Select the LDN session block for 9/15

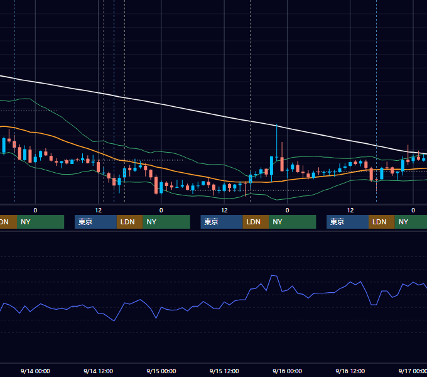pyautogui.click(x=256, y=222)
